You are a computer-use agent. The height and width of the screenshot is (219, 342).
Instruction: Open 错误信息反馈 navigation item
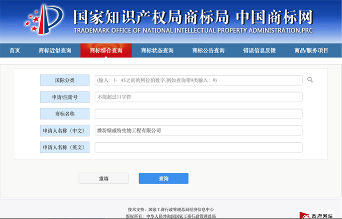point(259,50)
